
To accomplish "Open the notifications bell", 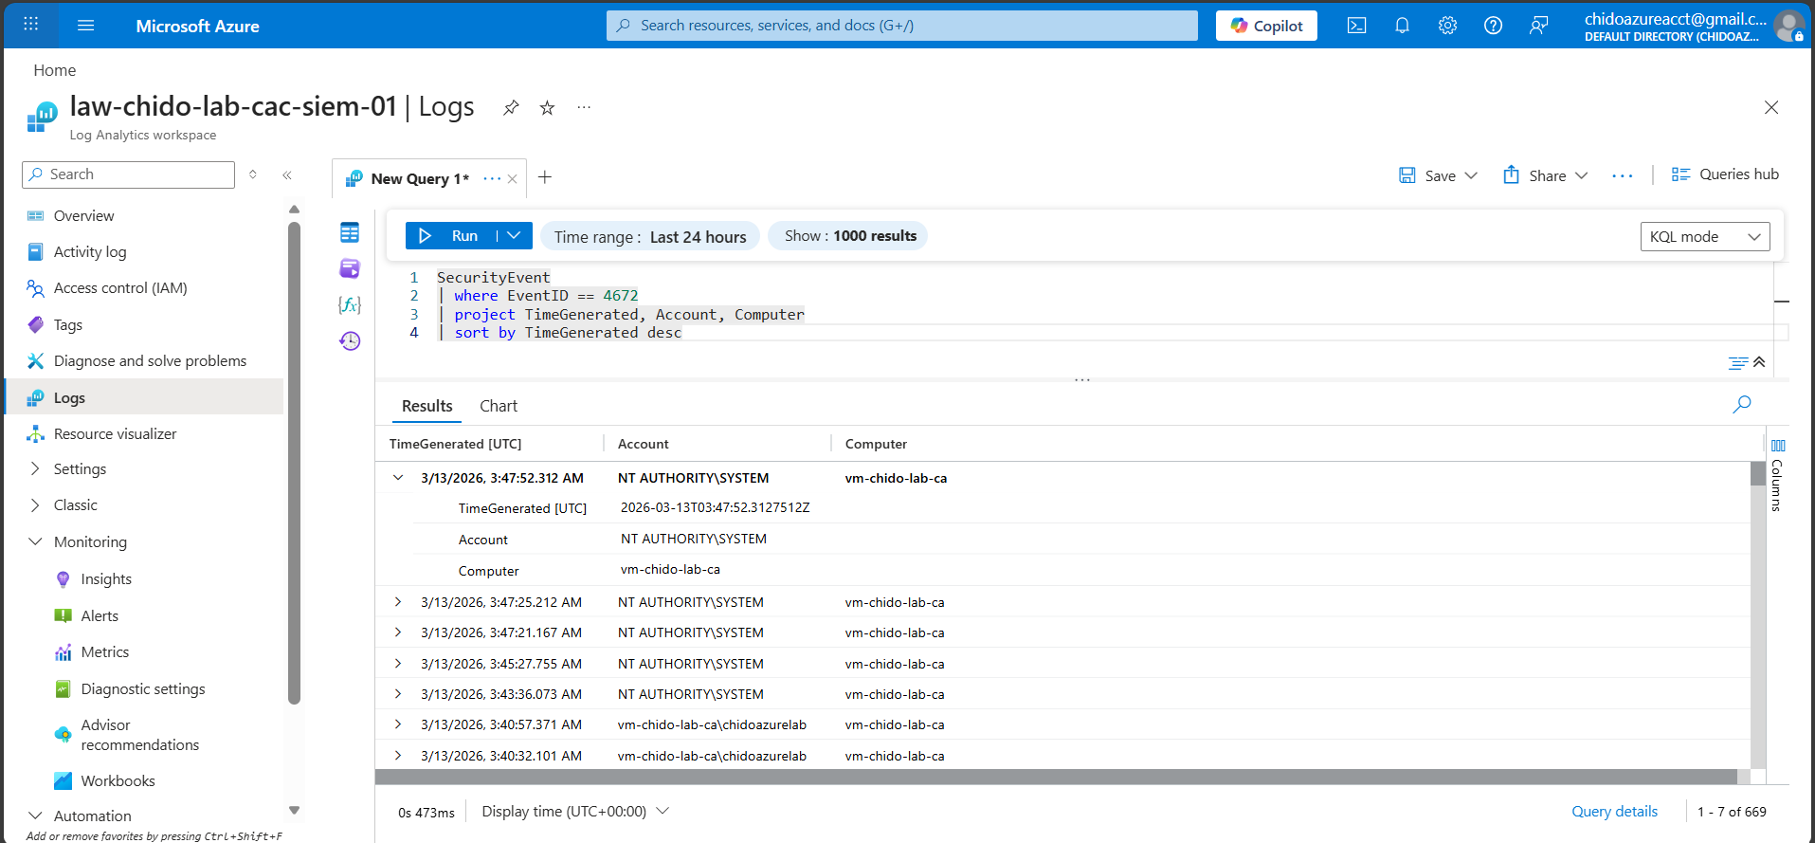I will [x=1402, y=26].
